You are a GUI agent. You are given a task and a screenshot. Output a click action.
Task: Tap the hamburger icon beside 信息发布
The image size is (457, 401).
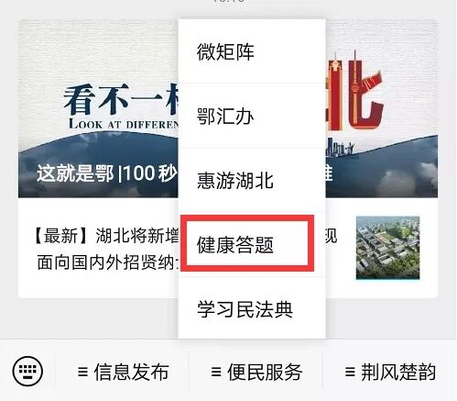tap(82, 372)
